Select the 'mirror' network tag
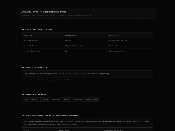 pyautogui.click(x=35, y=100)
